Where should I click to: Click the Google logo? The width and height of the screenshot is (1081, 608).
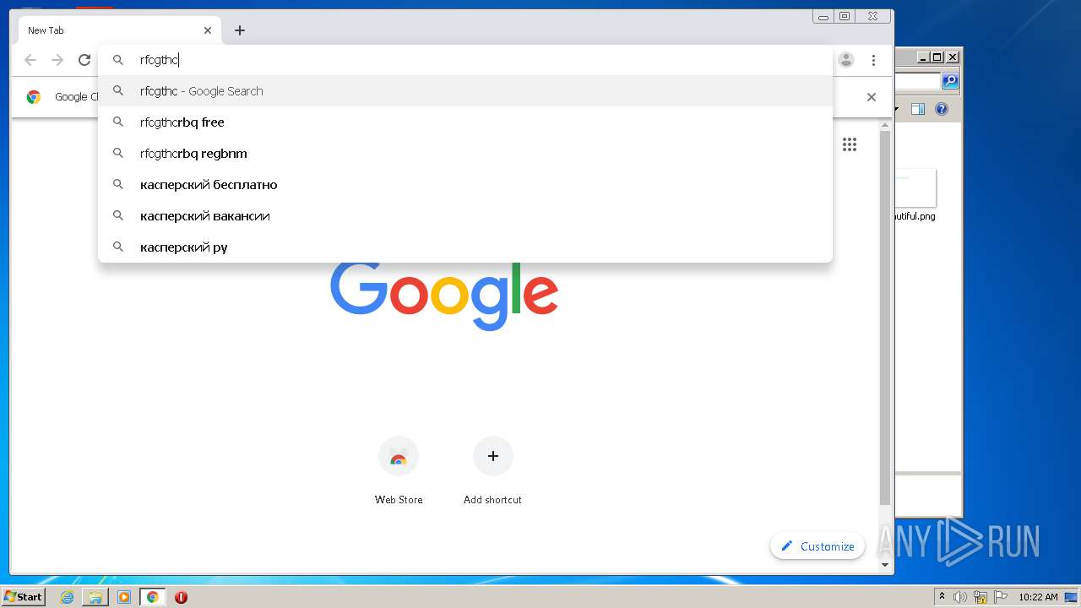(x=444, y=295)
